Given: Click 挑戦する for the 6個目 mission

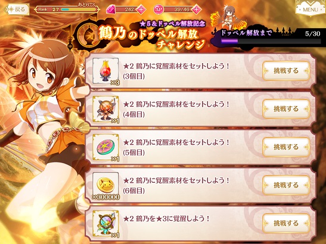Looking at the screenshot, I should coord(286,185).
